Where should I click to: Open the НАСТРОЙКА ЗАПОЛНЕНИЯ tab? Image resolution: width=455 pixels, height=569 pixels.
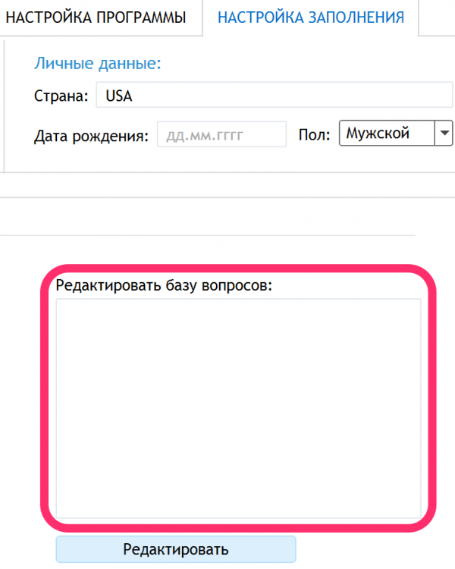click(x=311, y=17)
